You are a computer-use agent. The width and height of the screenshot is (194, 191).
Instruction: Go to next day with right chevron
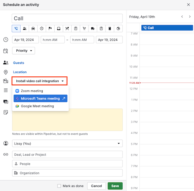click(x=190, y=17)
